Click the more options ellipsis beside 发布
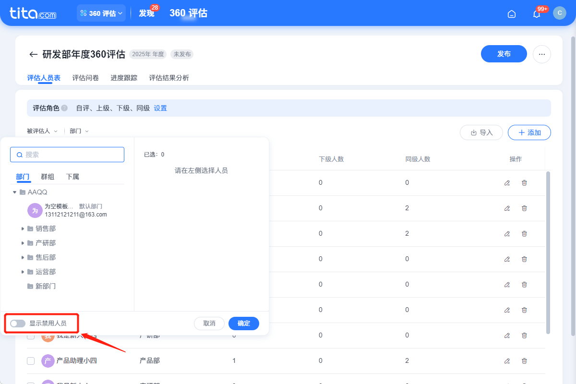576x384 pixels. 542,54
